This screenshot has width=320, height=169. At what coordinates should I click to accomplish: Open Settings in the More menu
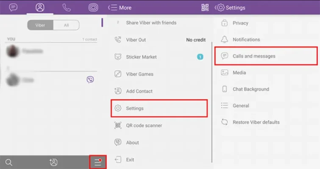159,108
